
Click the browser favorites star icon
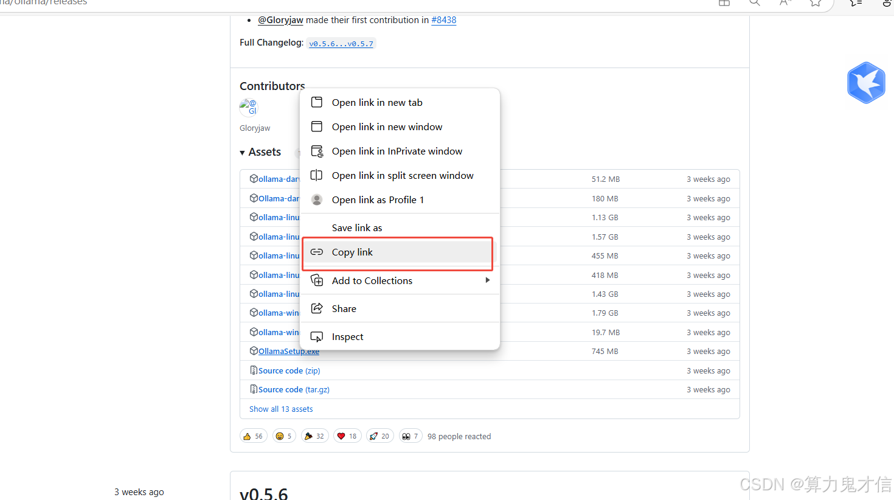(816, 3)
